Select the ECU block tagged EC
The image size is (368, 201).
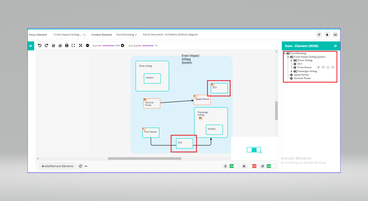coord(219,88)
